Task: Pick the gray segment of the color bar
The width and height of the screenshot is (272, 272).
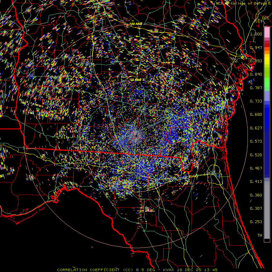Action: click(x=267, y=210)
